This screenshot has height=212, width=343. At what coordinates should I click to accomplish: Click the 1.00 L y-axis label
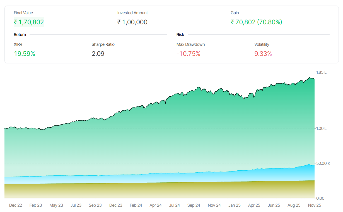(321, 128)
